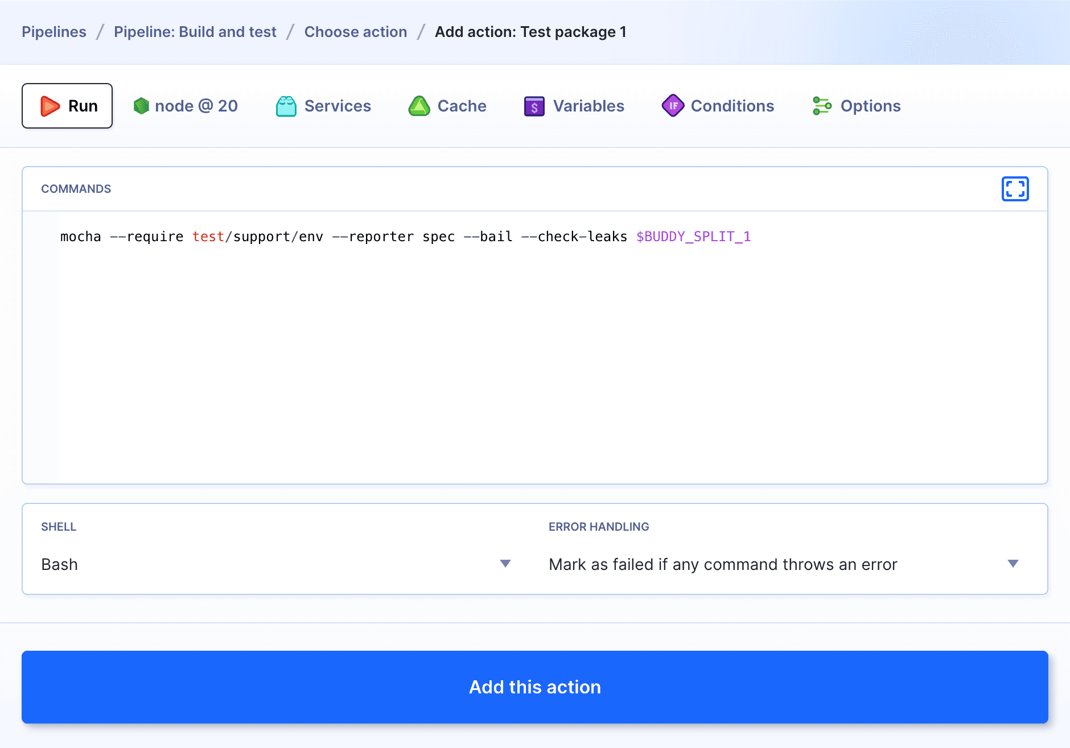Open the Options tab
This screenshot has height=748, width=1070.
click(x=870, y=106)
